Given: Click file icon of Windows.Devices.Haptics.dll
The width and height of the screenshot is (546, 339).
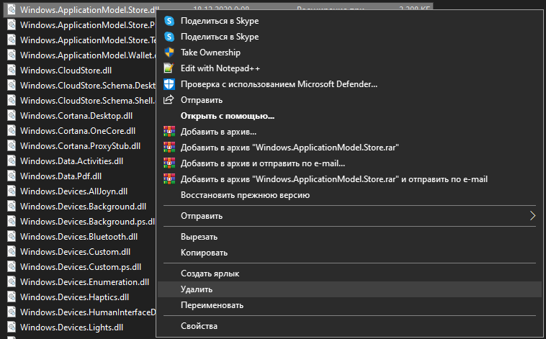Looking at the screenshot, I should tap(12, 297).
